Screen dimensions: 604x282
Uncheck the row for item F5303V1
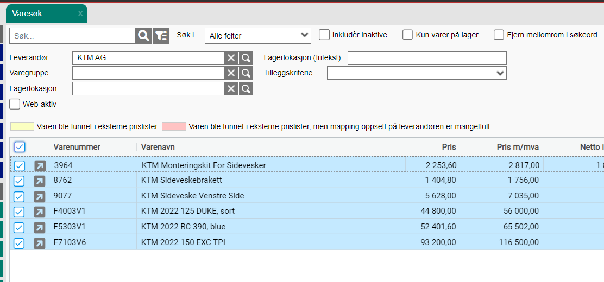click(x=19, y=228)
